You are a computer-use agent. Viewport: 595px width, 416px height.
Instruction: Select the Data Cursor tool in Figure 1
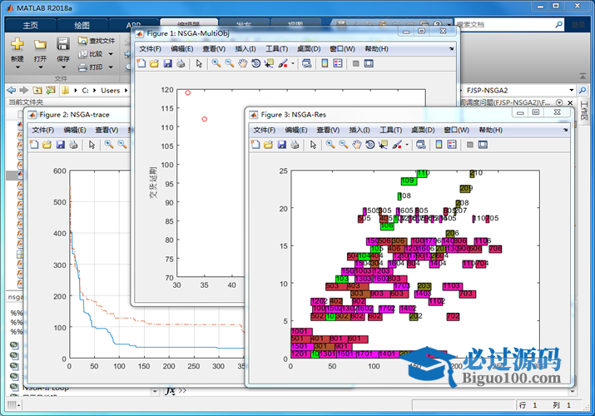[x=269, y=63]
